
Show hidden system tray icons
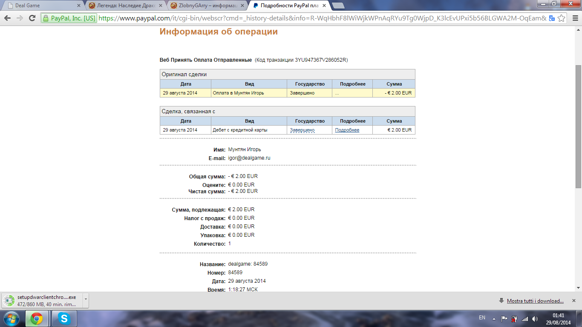pyautogui.click(x=494, y=318)
